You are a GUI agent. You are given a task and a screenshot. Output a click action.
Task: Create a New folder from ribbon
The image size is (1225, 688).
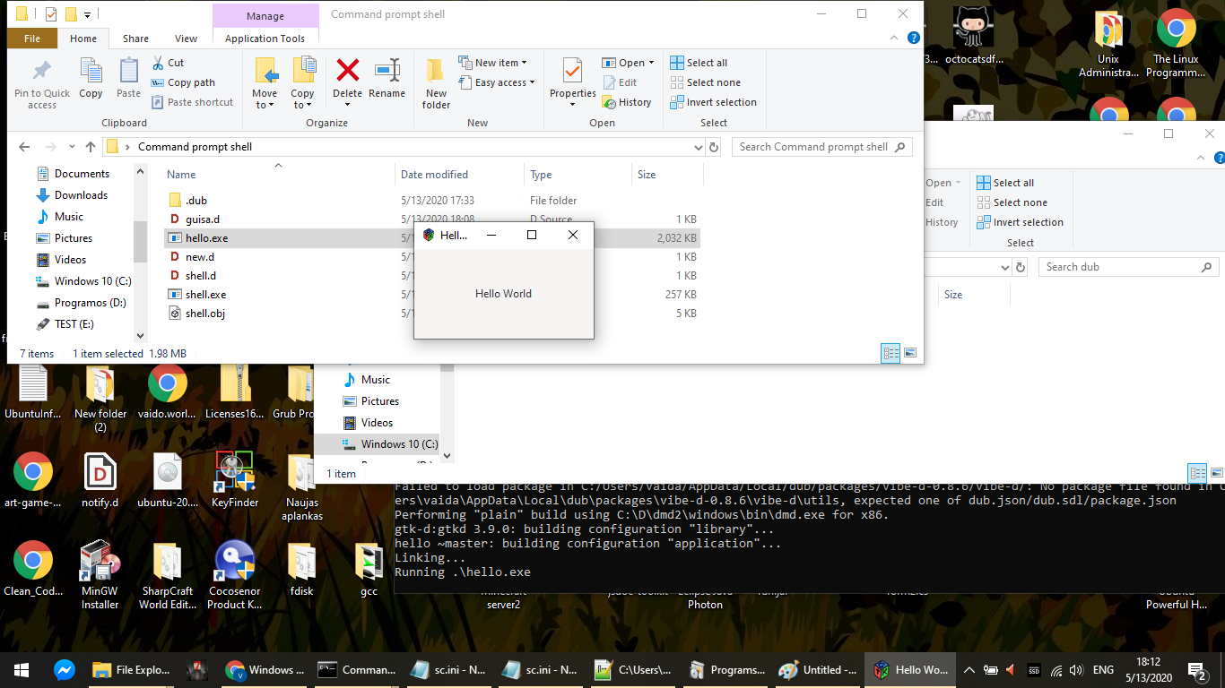tap(436, 84)
